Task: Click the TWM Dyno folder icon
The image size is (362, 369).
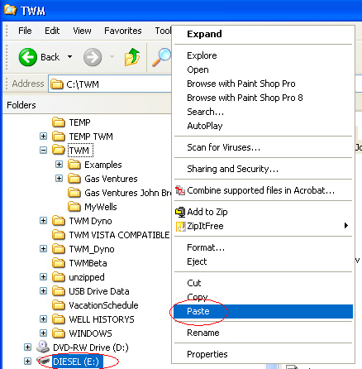Action: coord(59,221)
